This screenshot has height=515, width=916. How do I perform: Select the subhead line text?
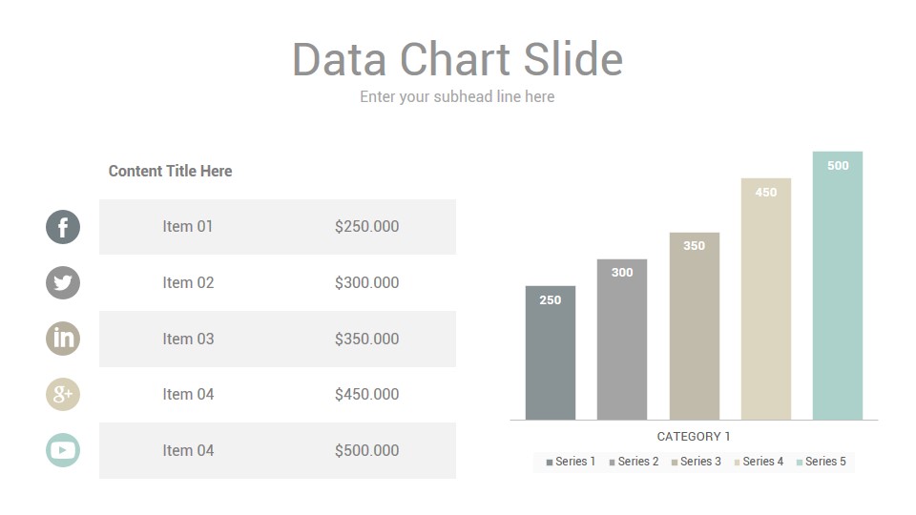pos(457,96)
